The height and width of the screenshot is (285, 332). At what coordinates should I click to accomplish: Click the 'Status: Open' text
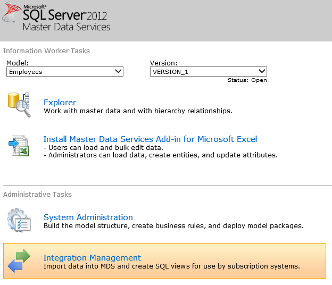(x=247, y=80)
